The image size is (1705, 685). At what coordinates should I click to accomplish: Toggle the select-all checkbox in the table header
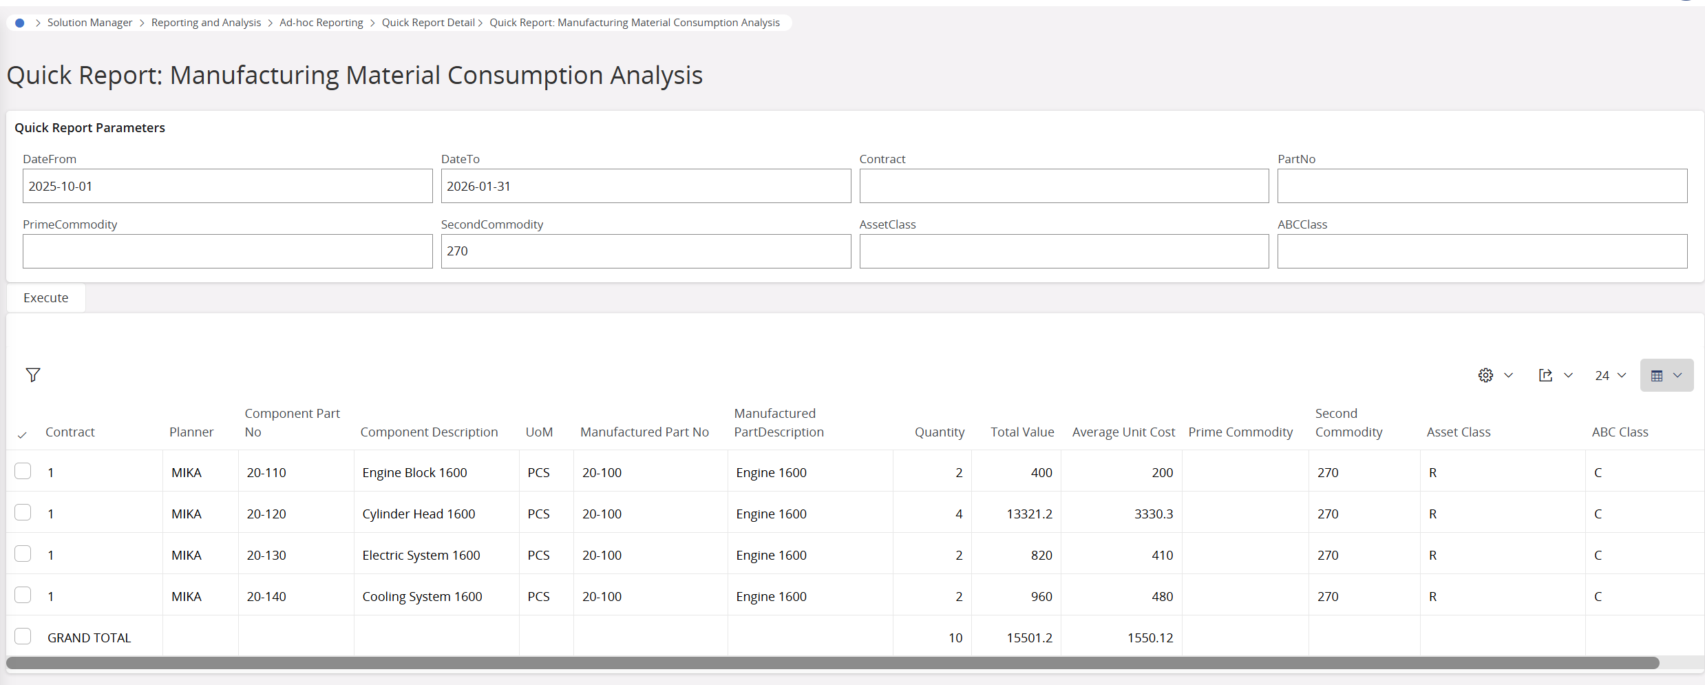23,434
